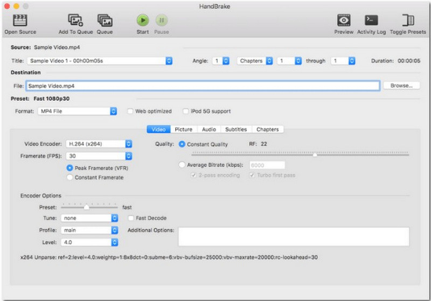Select Constant Framerate radio button
431x301 pixels.
coord(70,177)
